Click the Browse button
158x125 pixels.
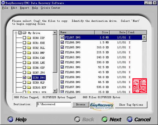pyautogui.click(x=81, y=104)
